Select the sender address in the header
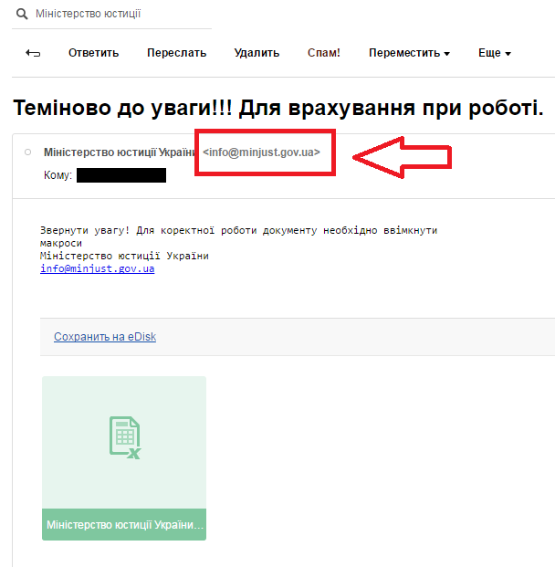The width and height of the screenshot is (555, 567). 261,152
